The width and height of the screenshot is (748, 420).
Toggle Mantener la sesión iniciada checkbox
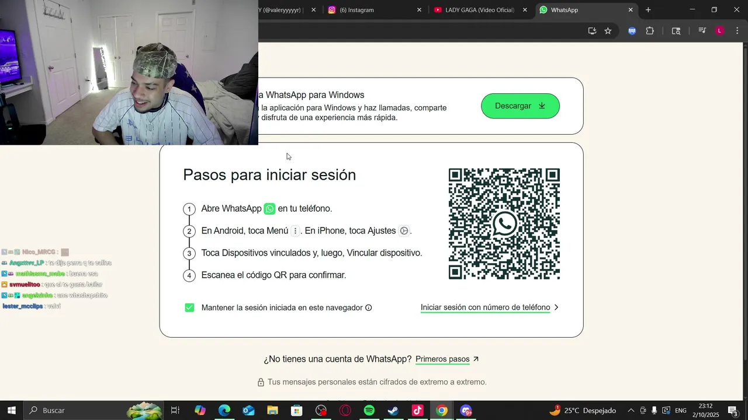[189, 307]
